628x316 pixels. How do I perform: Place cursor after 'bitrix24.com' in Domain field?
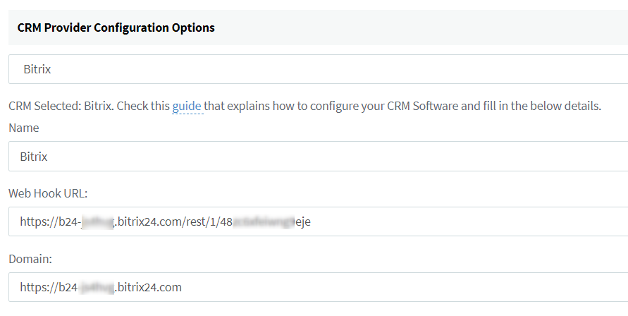183,287
